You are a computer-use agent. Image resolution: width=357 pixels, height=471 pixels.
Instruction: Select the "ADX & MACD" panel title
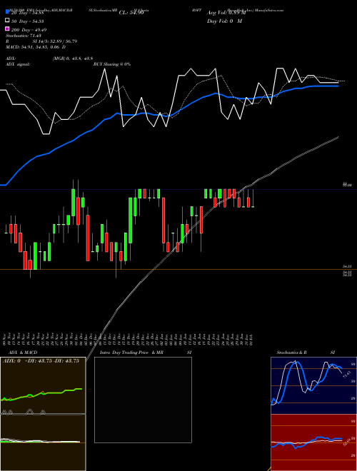point(23,353)
